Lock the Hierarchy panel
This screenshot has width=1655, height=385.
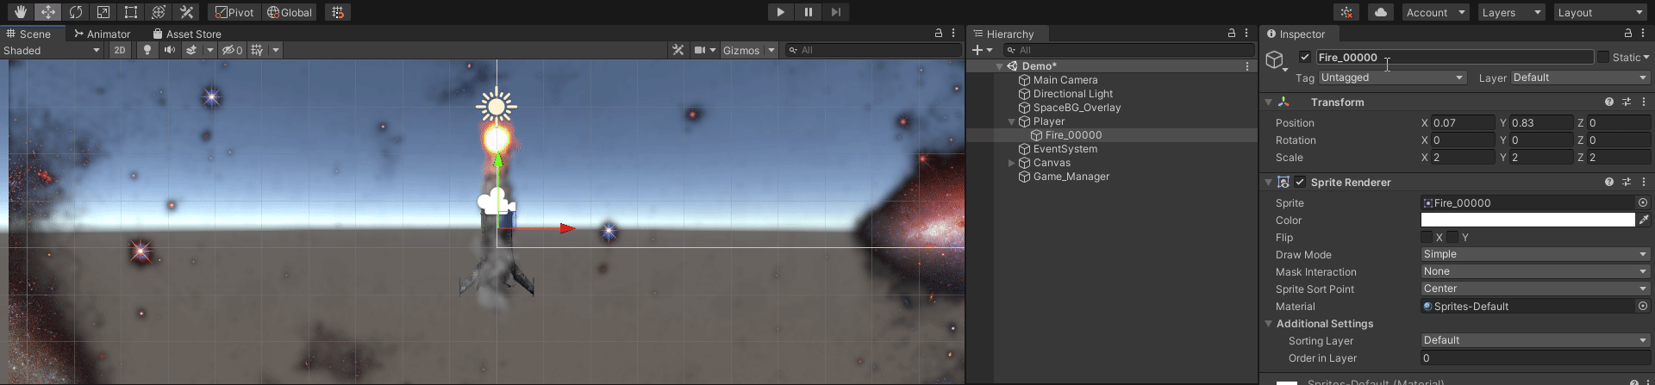click(1232, 34)
